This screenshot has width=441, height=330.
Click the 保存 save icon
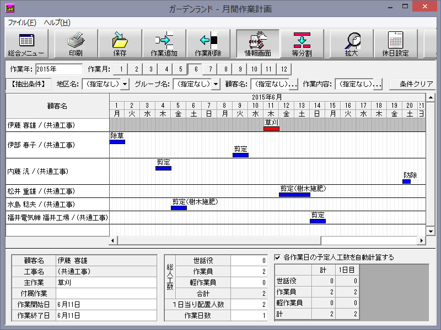coord(120,44)
